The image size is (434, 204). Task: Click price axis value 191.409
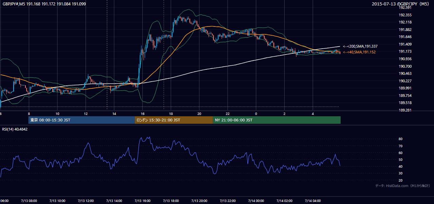coord(405,44)
